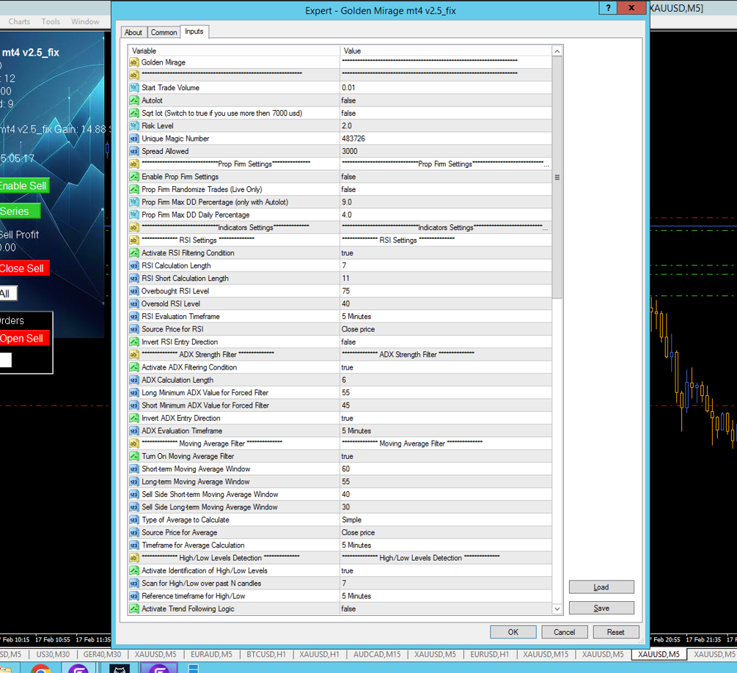Toggle Autolot value false
Screen dimensions: 737x673
(446, 100)
